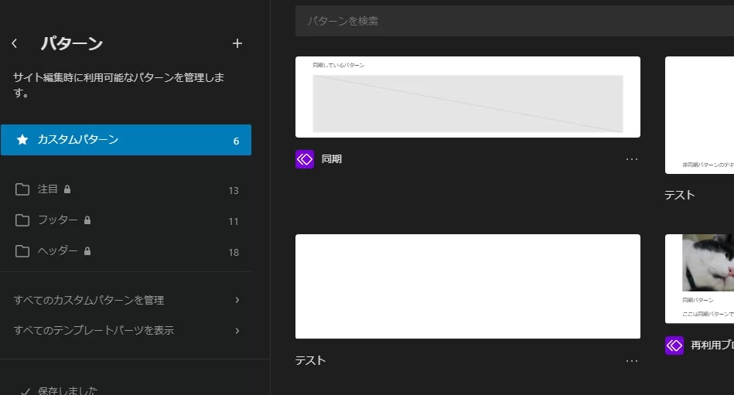Go back using the chevron beside パターン

click(15, 43)
